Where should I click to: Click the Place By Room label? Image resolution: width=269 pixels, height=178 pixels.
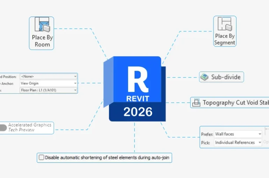42,41
